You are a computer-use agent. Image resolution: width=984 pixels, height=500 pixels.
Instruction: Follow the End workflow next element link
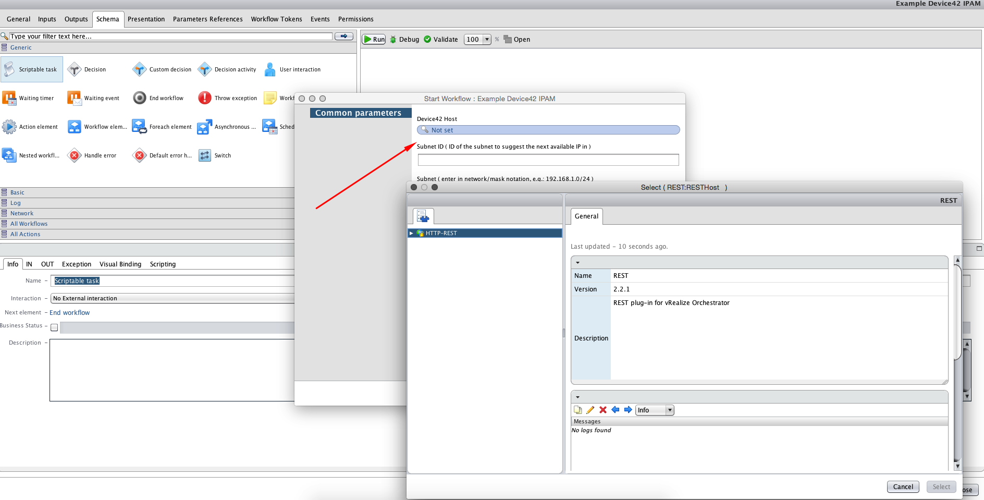(69, 312)
